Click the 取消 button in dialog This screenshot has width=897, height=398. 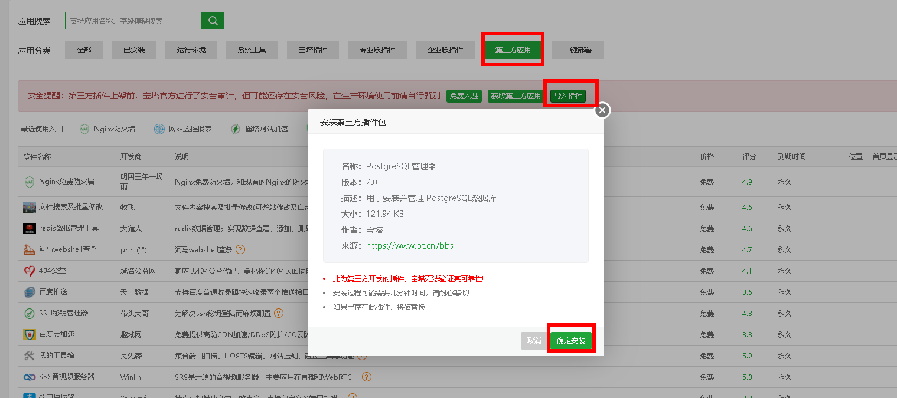point(534,341)
